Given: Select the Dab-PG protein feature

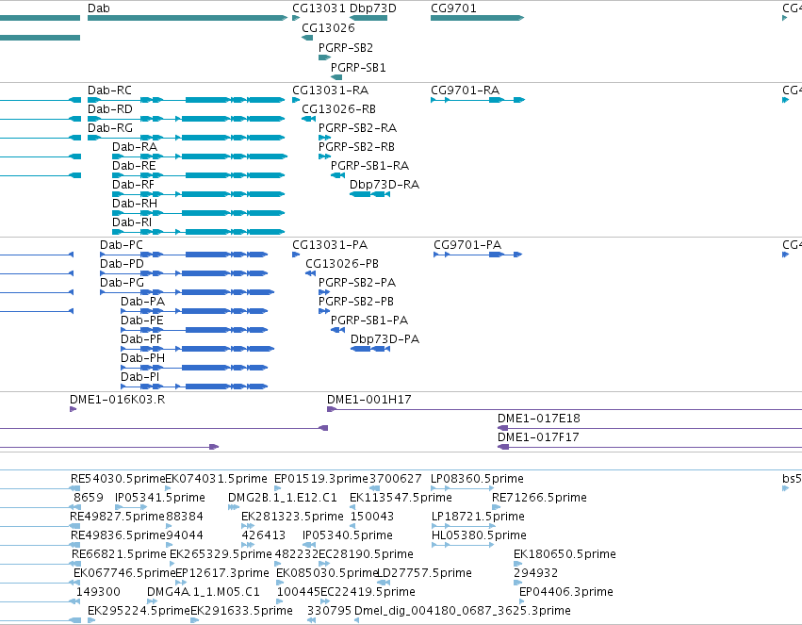Looking at the screenshot, I should (187, 292).
